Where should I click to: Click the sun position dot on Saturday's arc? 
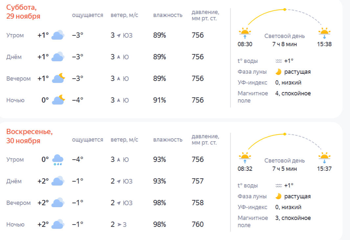point(285,10)
